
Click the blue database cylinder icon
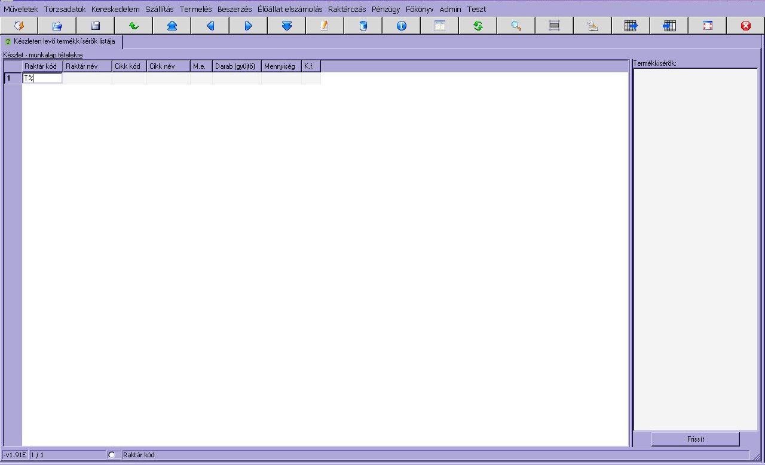coord(363,26)
